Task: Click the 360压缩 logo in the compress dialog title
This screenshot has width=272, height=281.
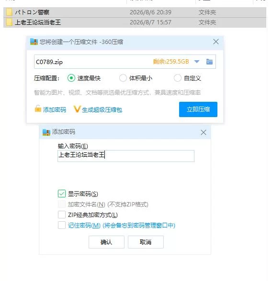Action: pos(34,42)
